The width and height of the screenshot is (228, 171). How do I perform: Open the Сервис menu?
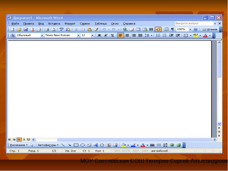pyautogui.click(x=85, y=24)
